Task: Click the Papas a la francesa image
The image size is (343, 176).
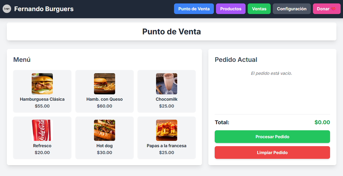Action: (x=166, y=130)
